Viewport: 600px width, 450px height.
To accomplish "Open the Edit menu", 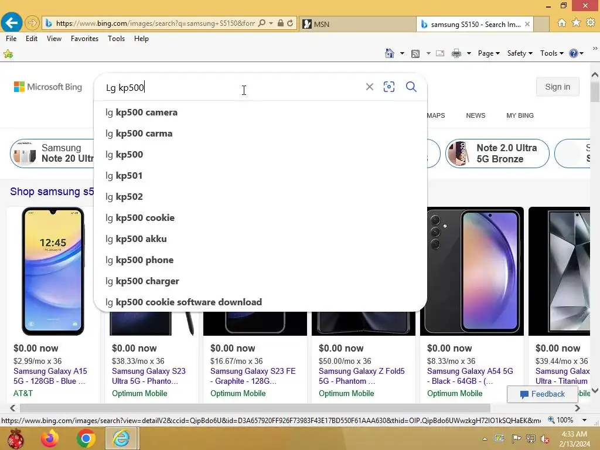I will (32, 39).
